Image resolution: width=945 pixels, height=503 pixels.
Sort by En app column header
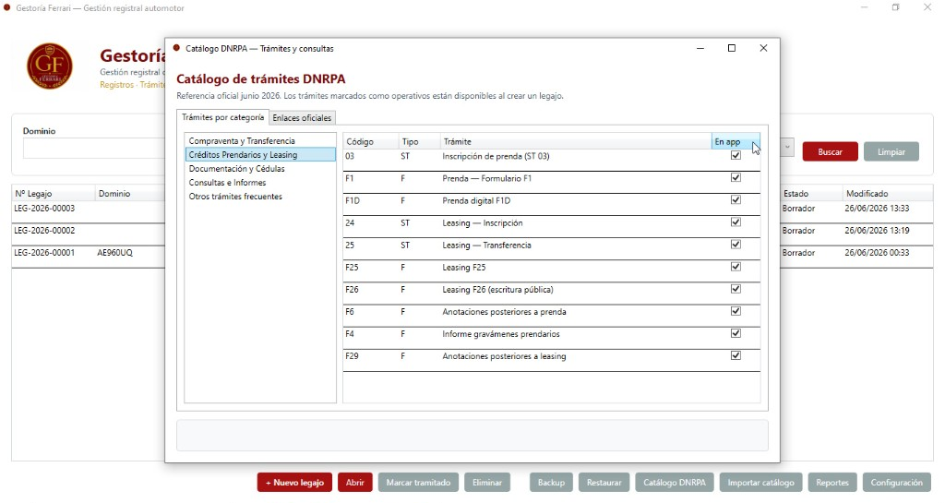[736, 141]
